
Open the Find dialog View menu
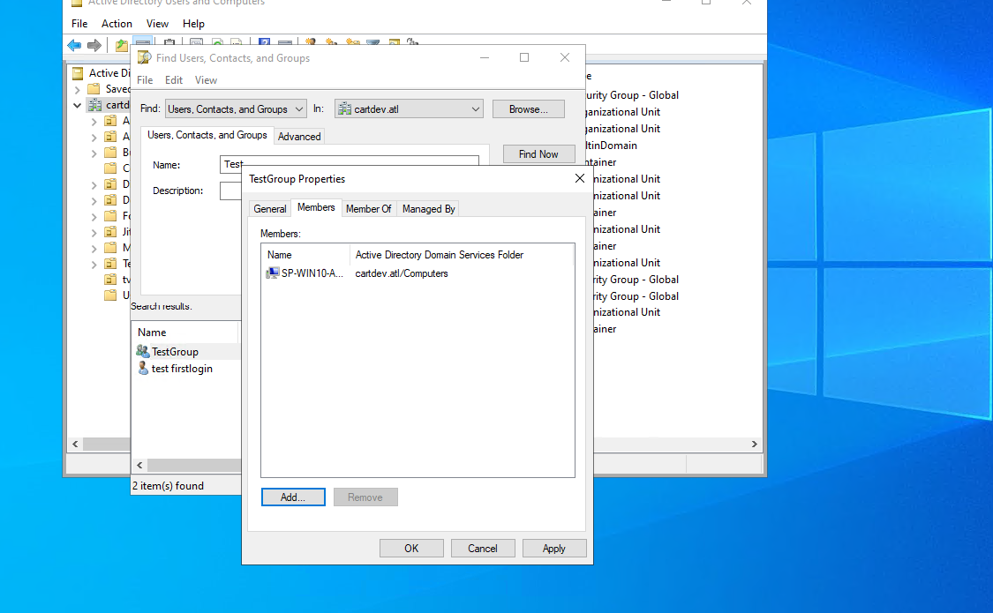coord(206,79)
